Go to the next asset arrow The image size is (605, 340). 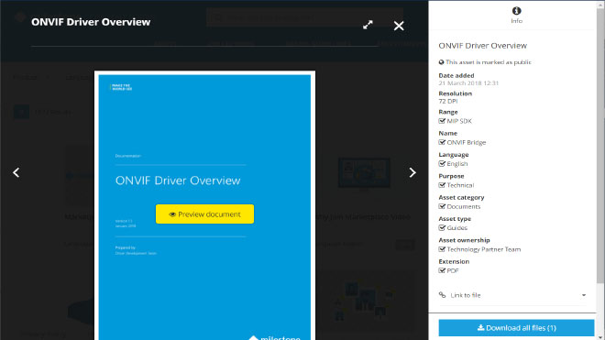pos(412,172)
